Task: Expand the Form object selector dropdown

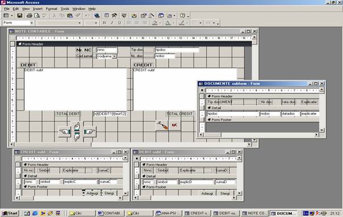Action: coord(32,23)
